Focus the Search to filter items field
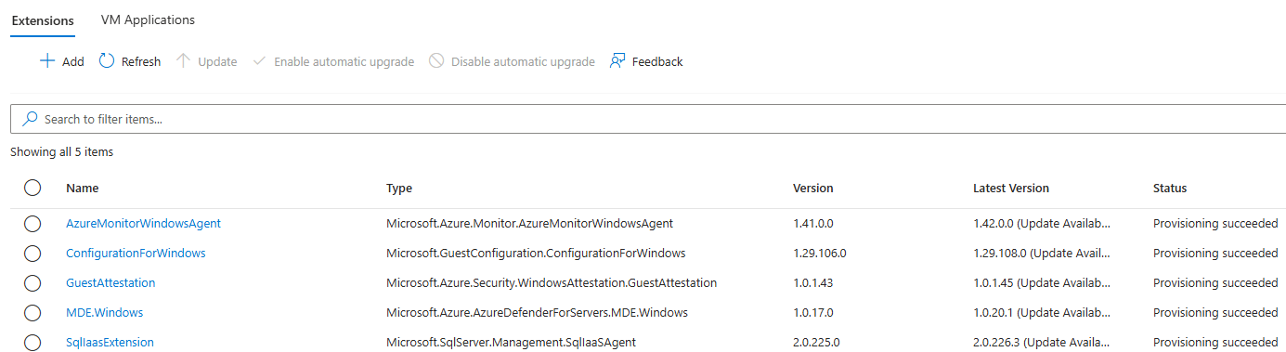Viewport: 1286px width, 352px height. pos(648,119)
